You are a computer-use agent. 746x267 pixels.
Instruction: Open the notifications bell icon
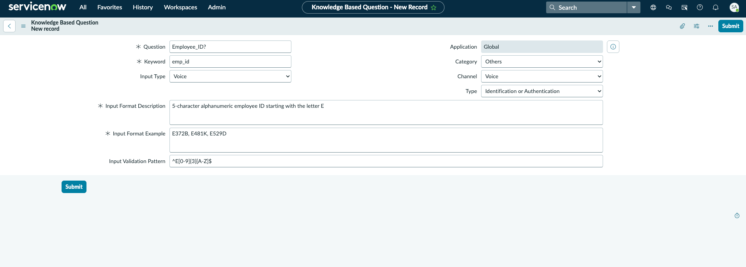[x=716, y=7]
